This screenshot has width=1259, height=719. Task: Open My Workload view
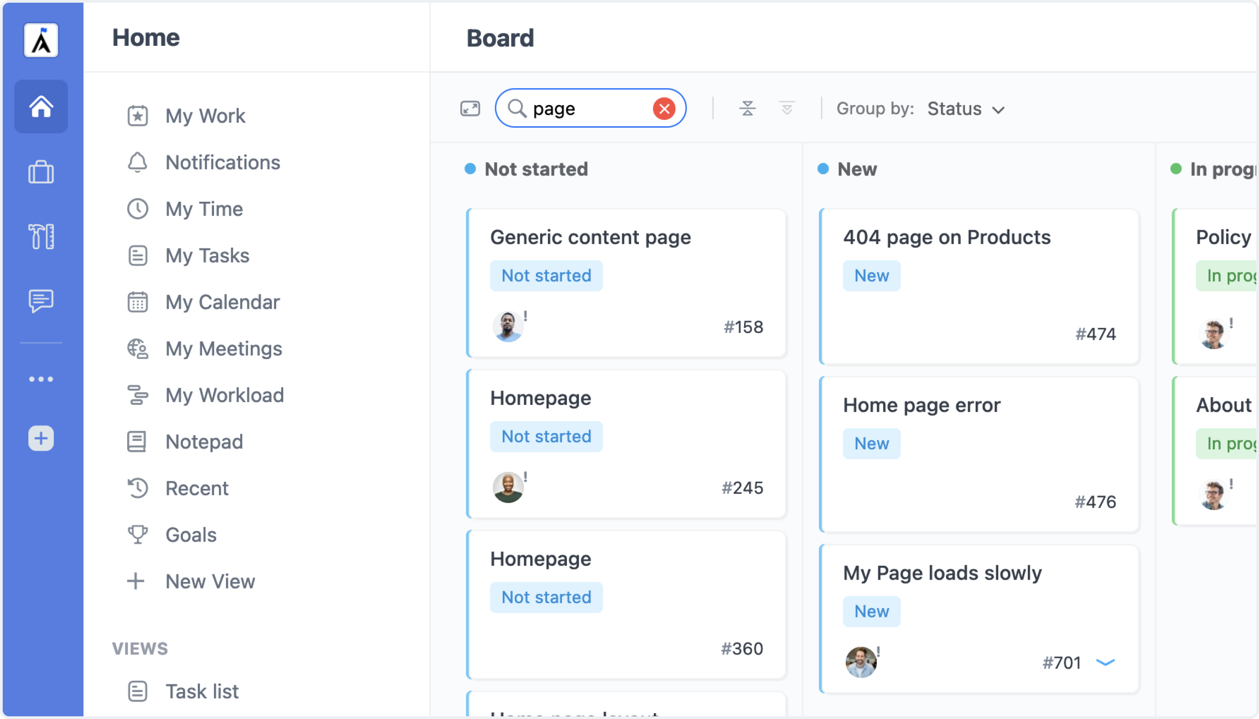(x=225, y=395)
